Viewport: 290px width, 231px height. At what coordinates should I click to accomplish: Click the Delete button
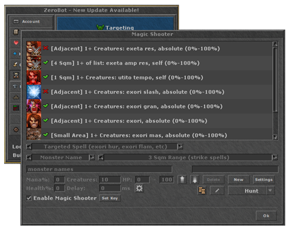[x=214, y=179]
